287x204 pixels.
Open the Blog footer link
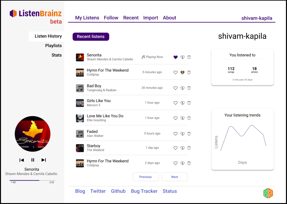click(80, 191)
